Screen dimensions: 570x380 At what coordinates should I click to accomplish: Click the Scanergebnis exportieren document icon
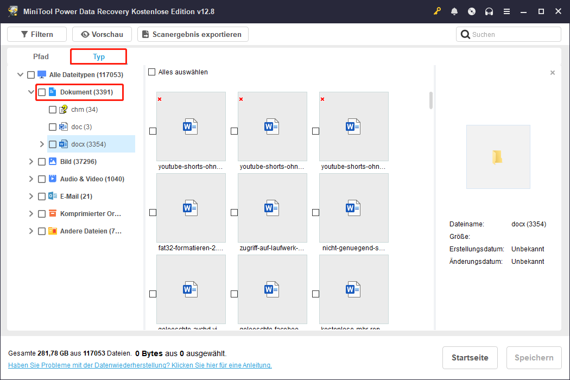[144, 34]
